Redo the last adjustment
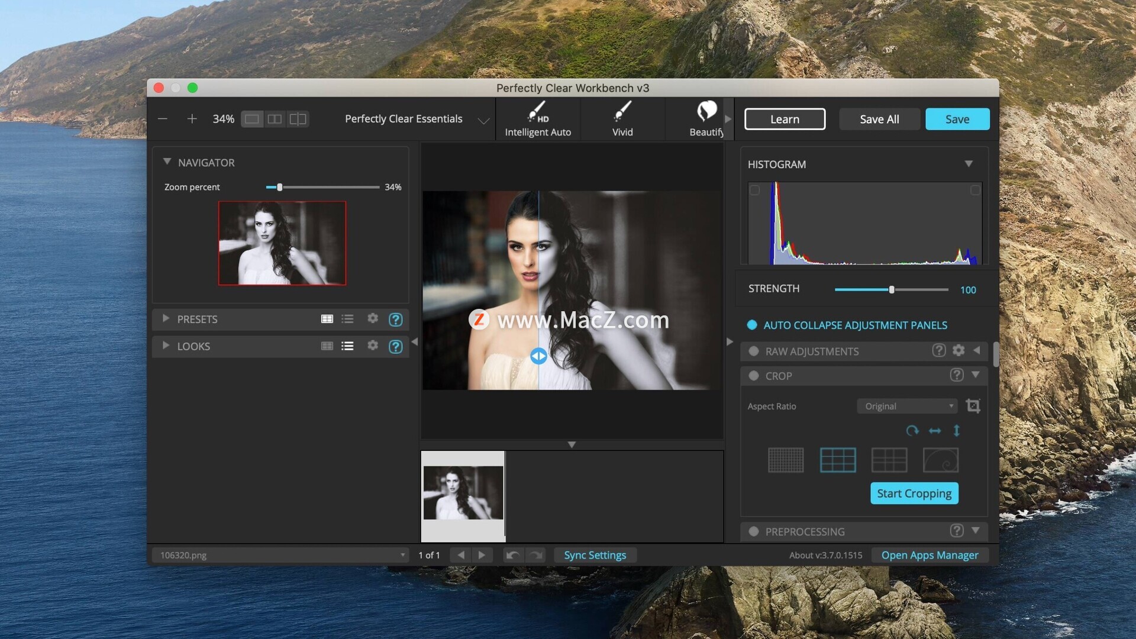1136x639 pixels. pos(536,555)
